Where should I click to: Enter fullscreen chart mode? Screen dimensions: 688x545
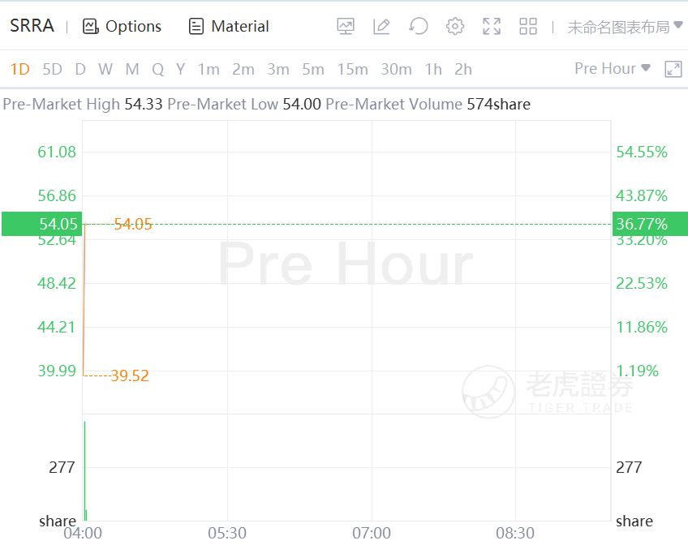pos(492,27)
